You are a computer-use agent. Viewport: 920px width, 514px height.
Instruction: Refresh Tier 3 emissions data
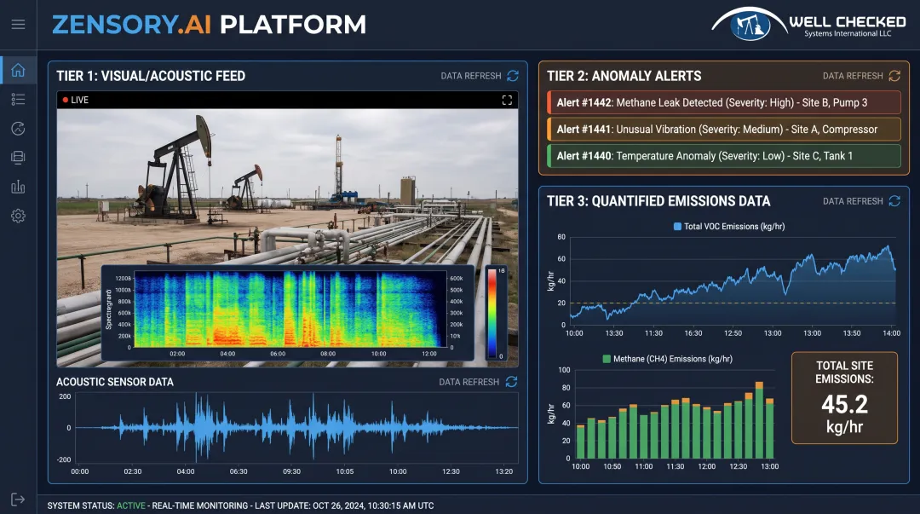coord(894,201)
